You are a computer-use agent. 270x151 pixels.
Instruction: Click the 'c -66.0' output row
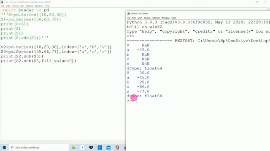pyautogui.click(x=138, y=87)
